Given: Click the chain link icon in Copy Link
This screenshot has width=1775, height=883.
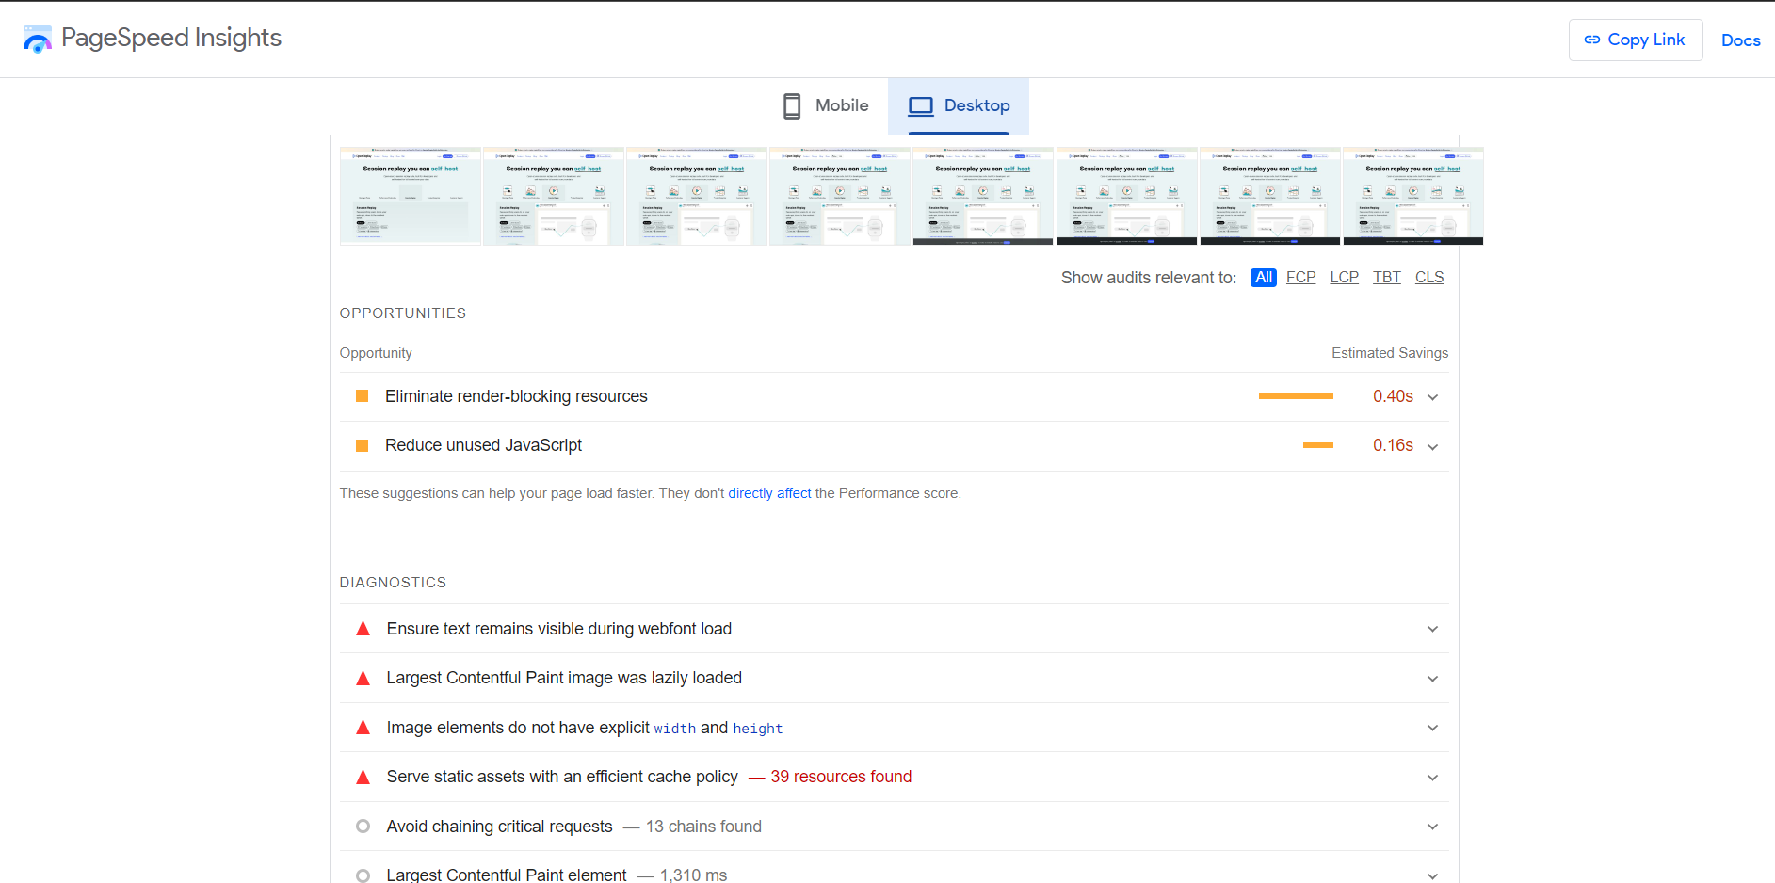Looking at the screenshot, I should (x=1592, y=40).
